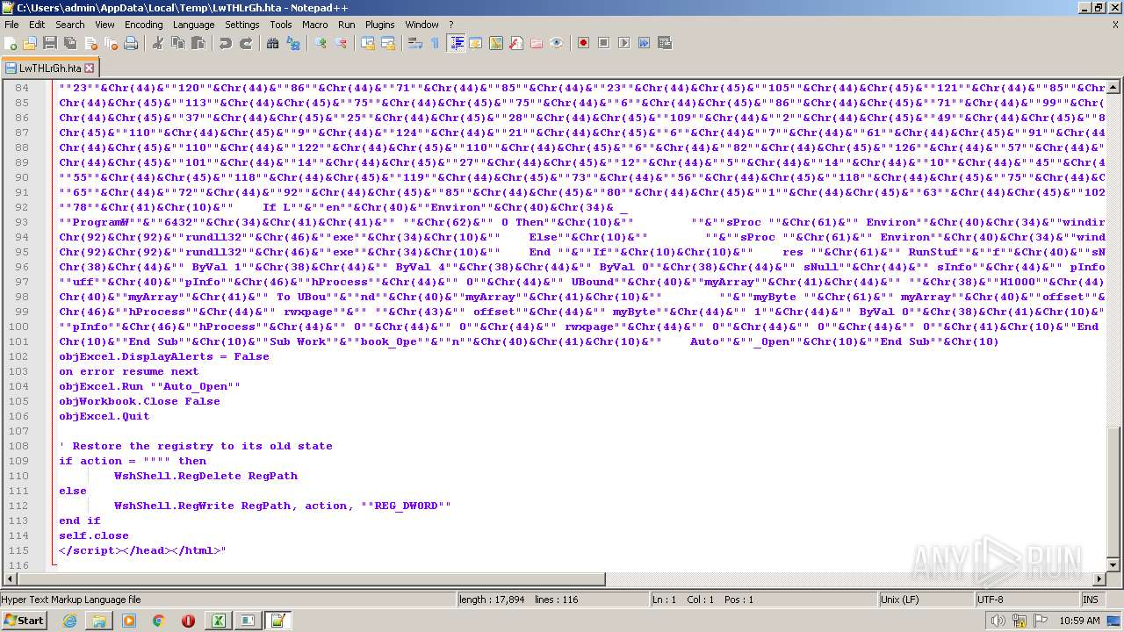Screen dimensions: 1124x632
Task: Stop macro recording button
Action: (x=603, y=43)
